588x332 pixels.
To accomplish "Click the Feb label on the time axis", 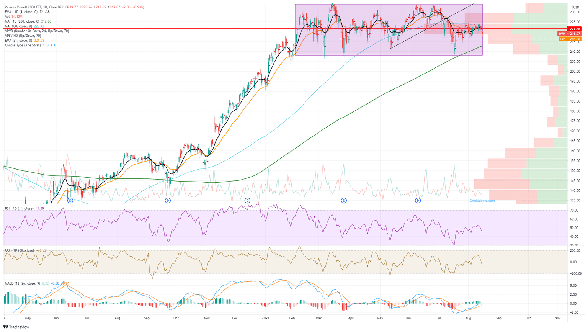I will 292,318.
